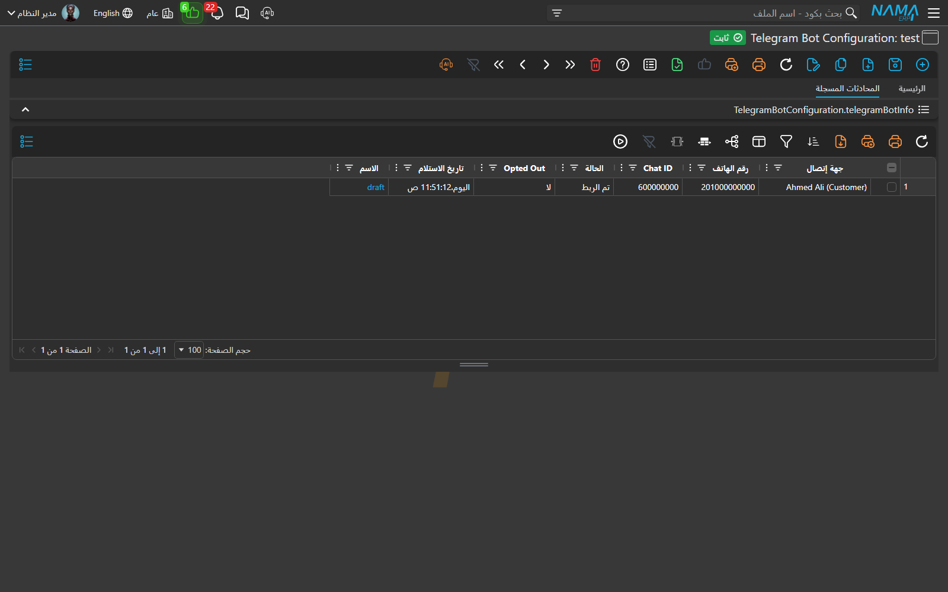Click the red delete trash icon

(595, 65)
